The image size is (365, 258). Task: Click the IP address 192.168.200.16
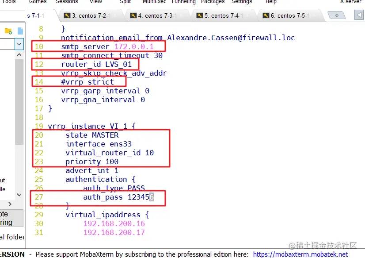[114, 224]
